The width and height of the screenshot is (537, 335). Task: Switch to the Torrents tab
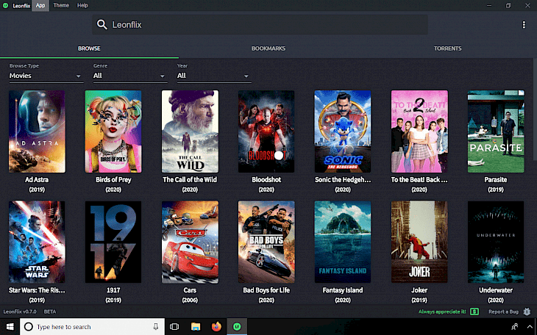click(x=447, y=48)
